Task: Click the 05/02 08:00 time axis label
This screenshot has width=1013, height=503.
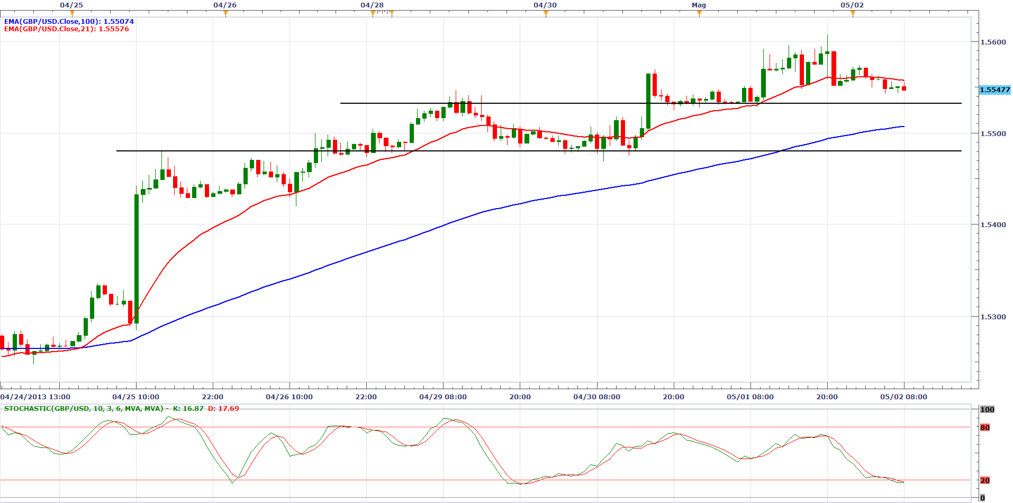Action: click(903, 397)
